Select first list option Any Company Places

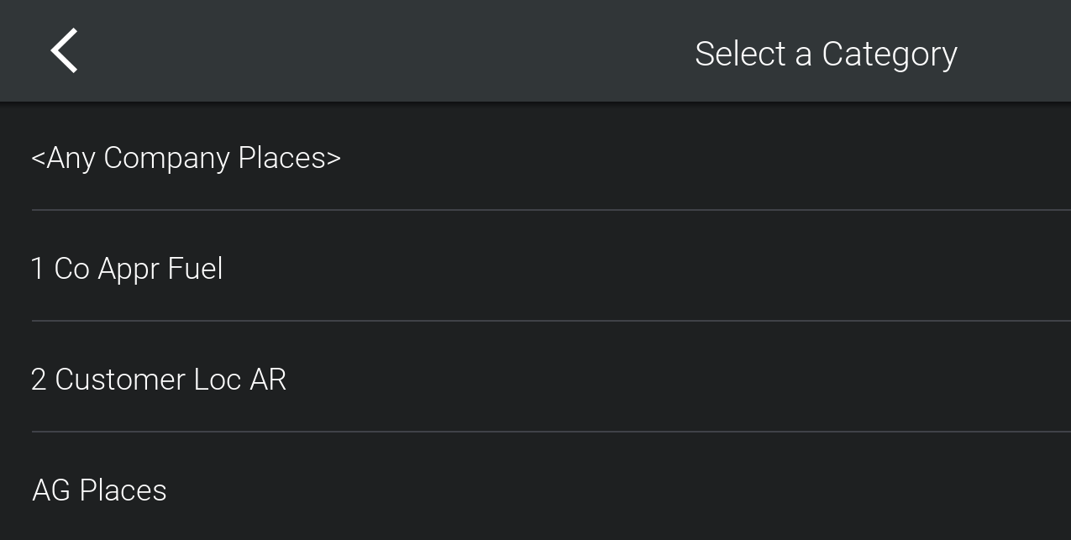186,158
